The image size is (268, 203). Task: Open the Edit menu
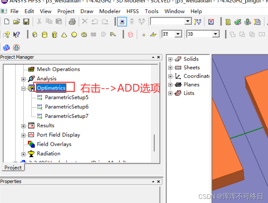[29, 11]
